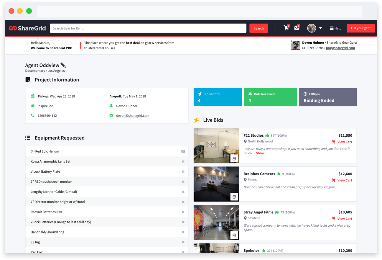Remove V-Lock Battery Plate item

tap(183, 171)
